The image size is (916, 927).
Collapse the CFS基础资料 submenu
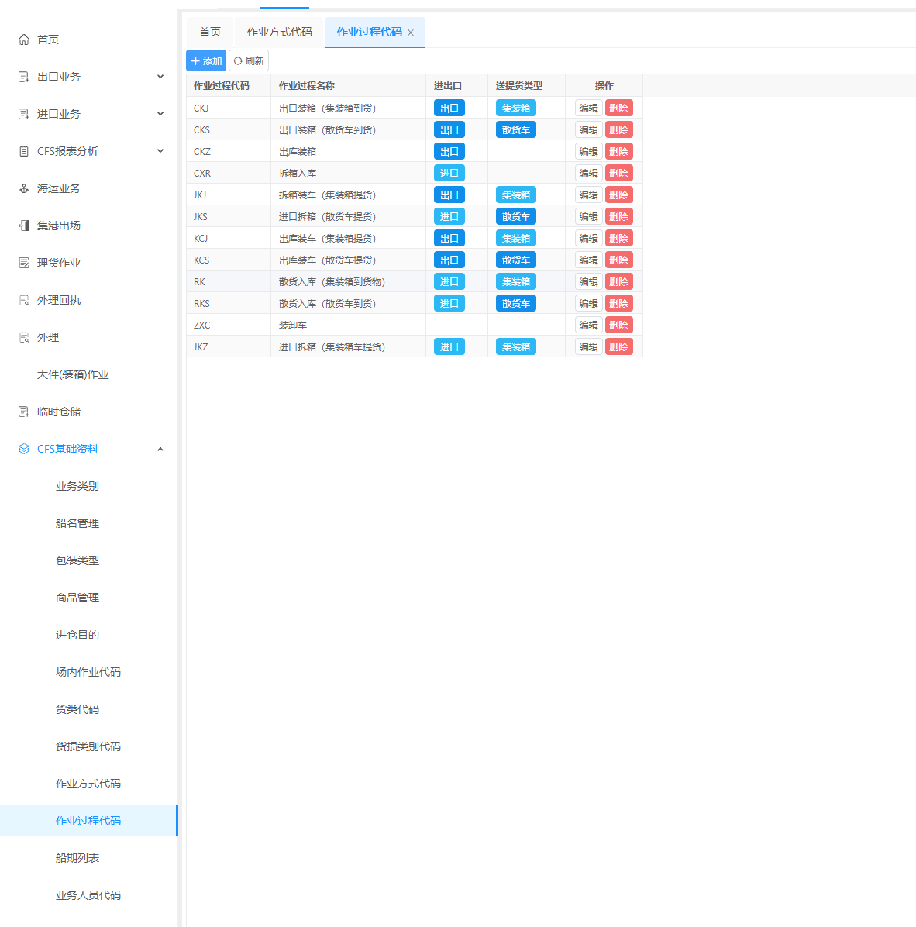coord(160,449)
